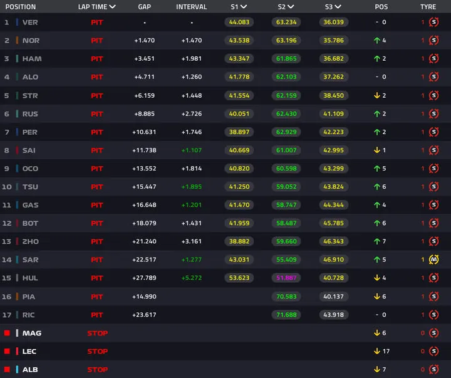Click gap value +27.789
The image size is (451, 378).
tap(145, 278)
